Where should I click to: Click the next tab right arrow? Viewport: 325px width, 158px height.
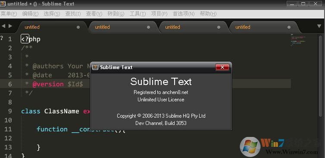coord(10,26)
